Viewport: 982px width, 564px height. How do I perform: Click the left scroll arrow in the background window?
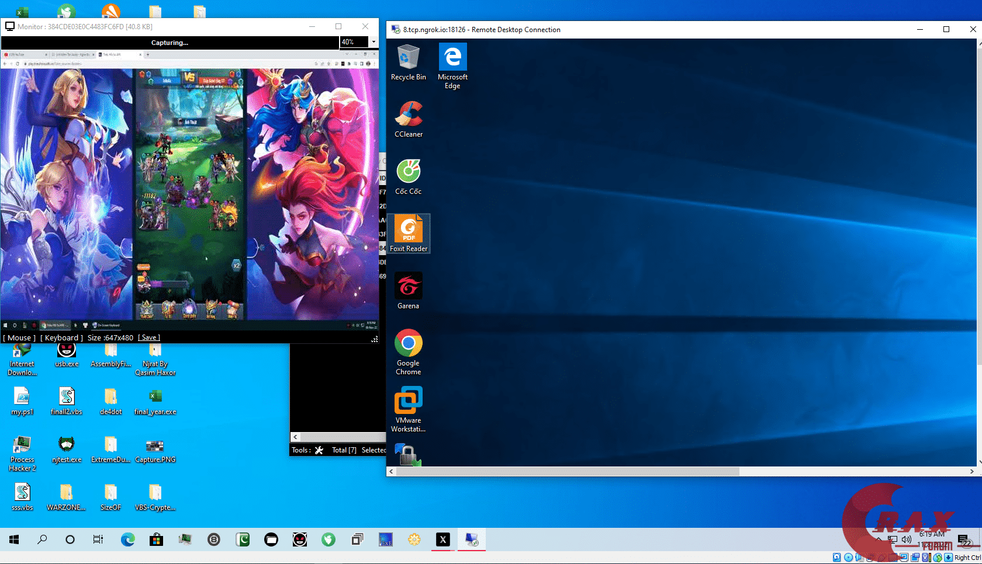(296, 437)
